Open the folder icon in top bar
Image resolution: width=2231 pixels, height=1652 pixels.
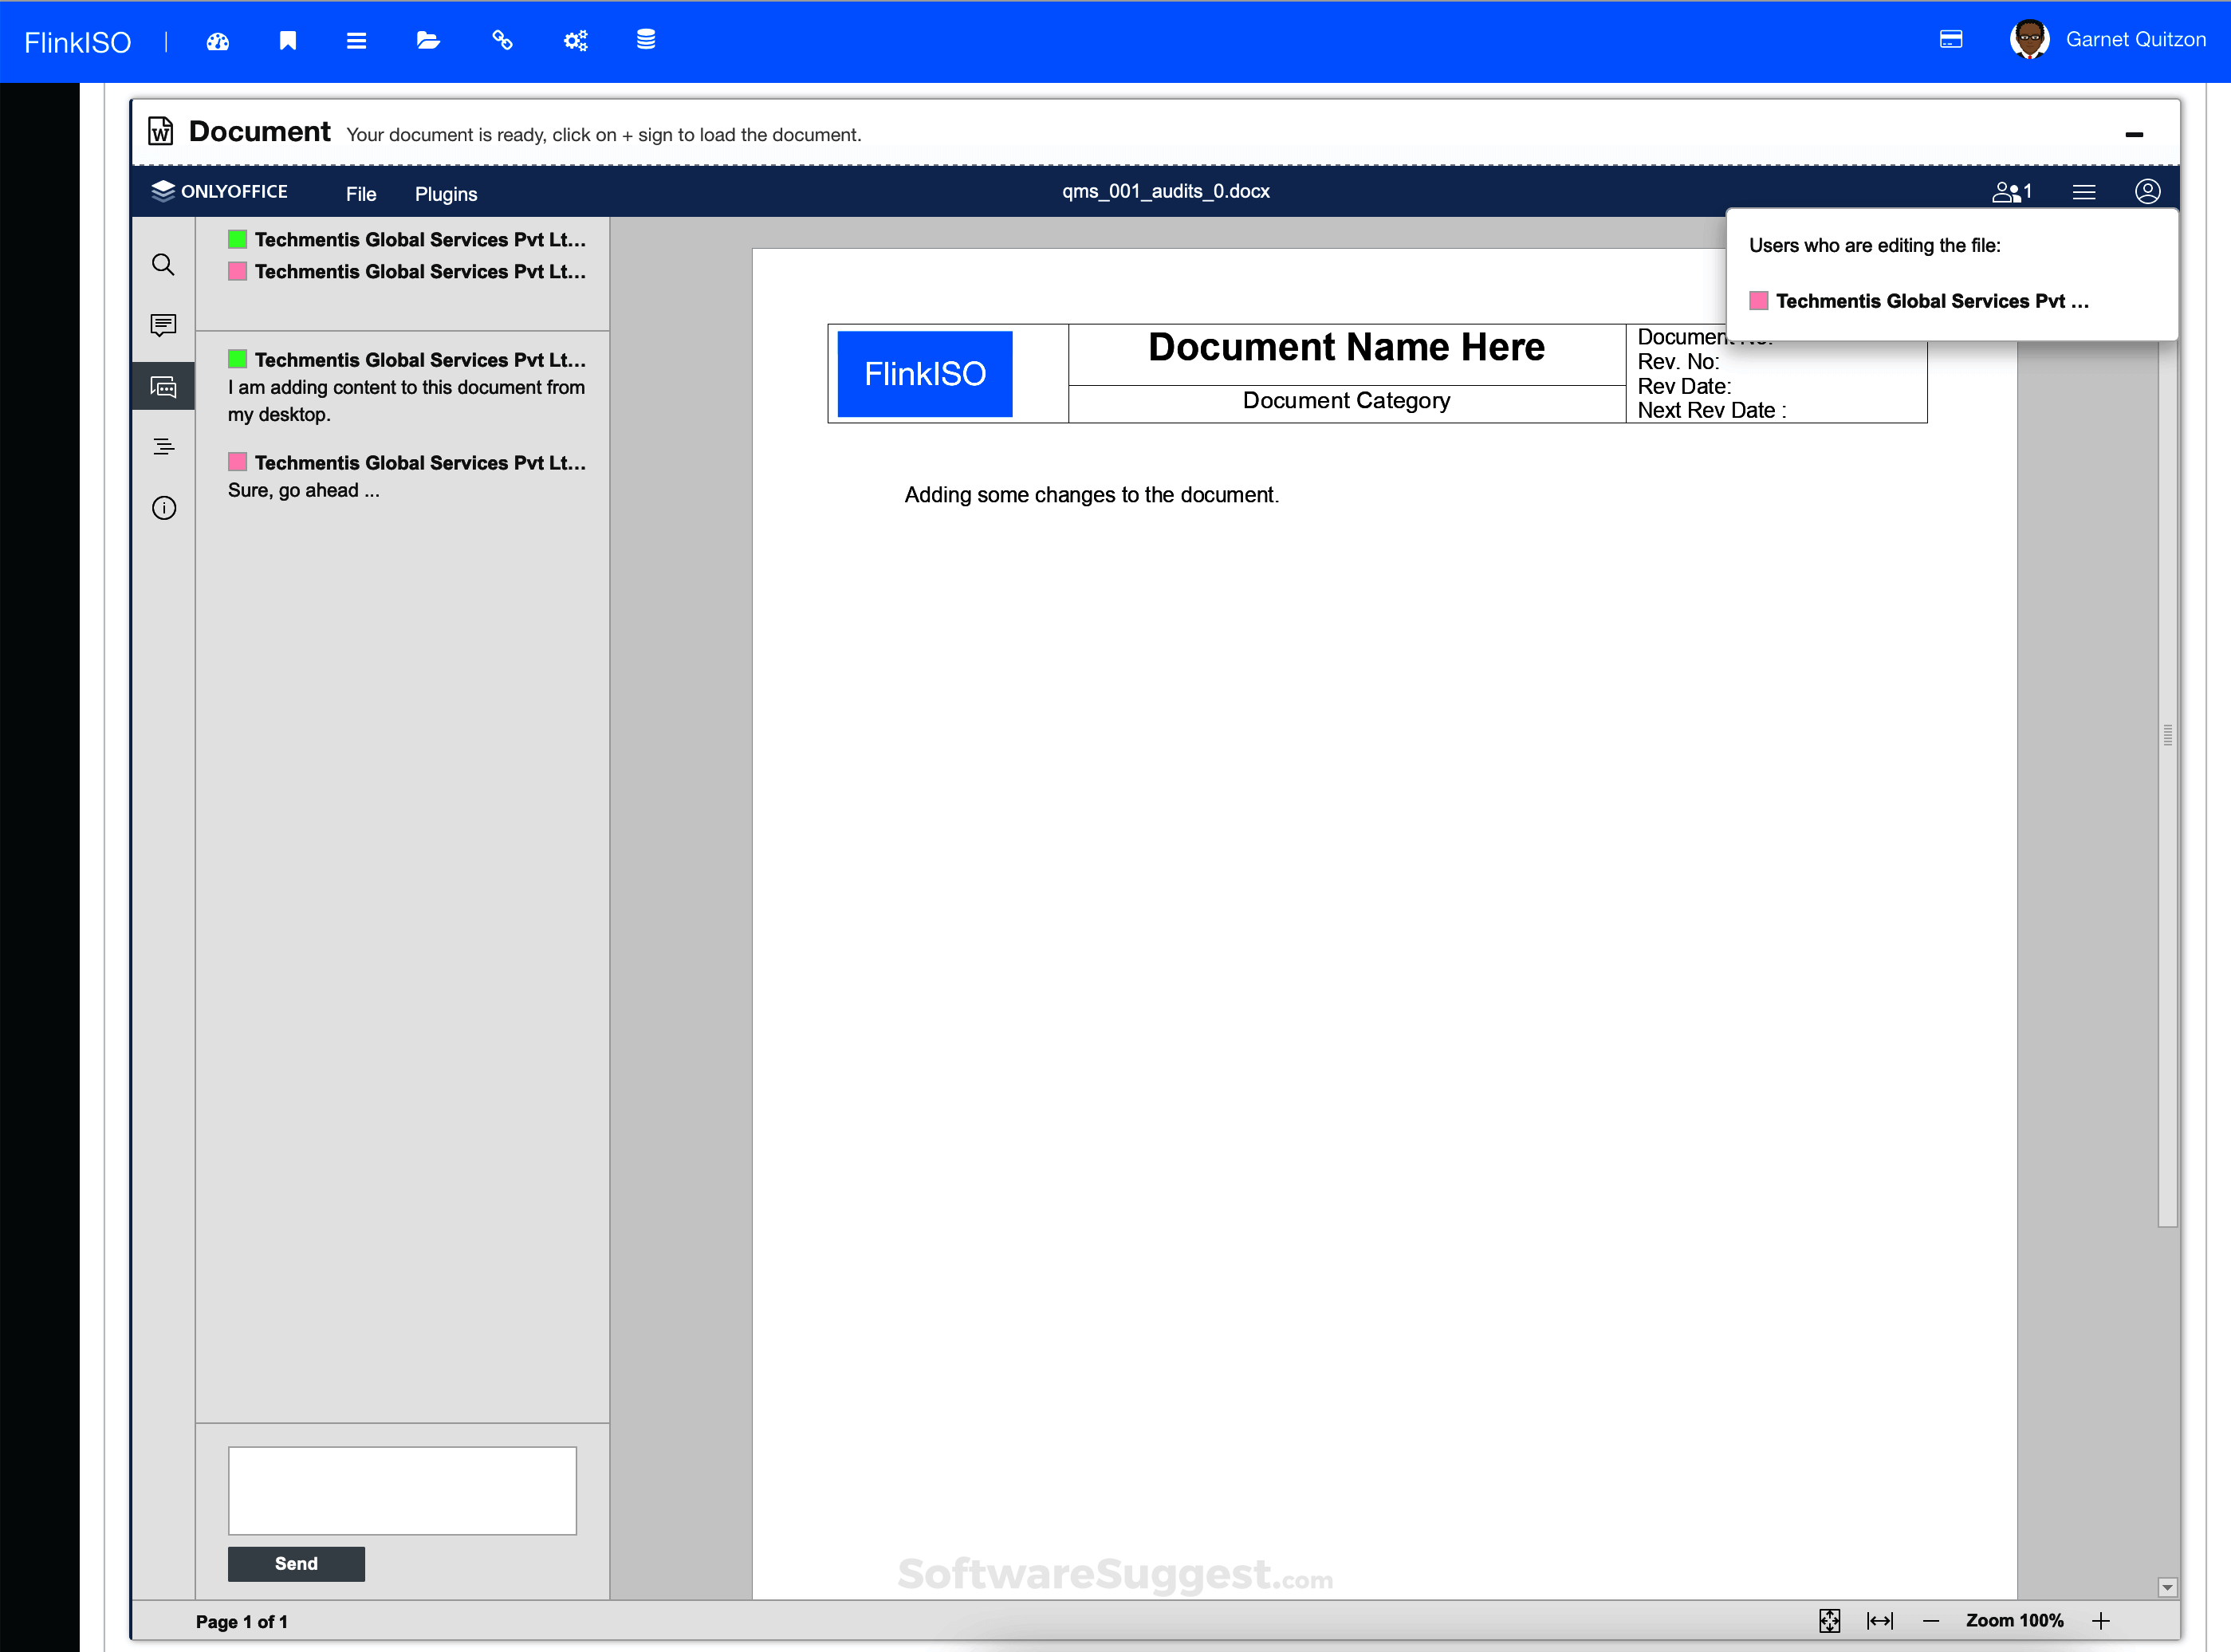(x=428, y=41)
